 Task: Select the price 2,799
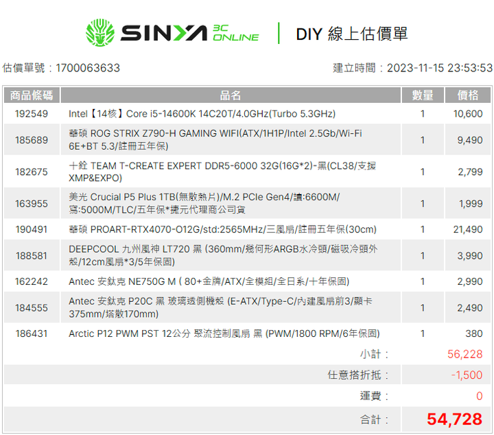point(470,172)
